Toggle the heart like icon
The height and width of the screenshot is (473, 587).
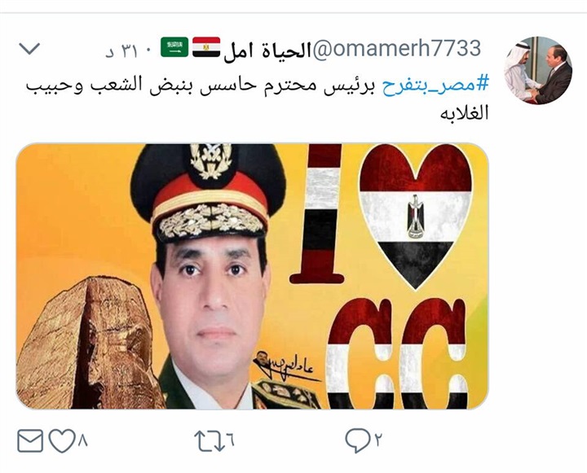(x=62, y=441)
